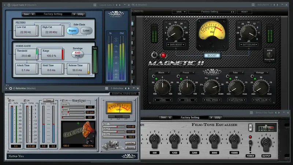
Task: Switch the Envelope RMS/Peak toggle
Action: coord(78,54)
